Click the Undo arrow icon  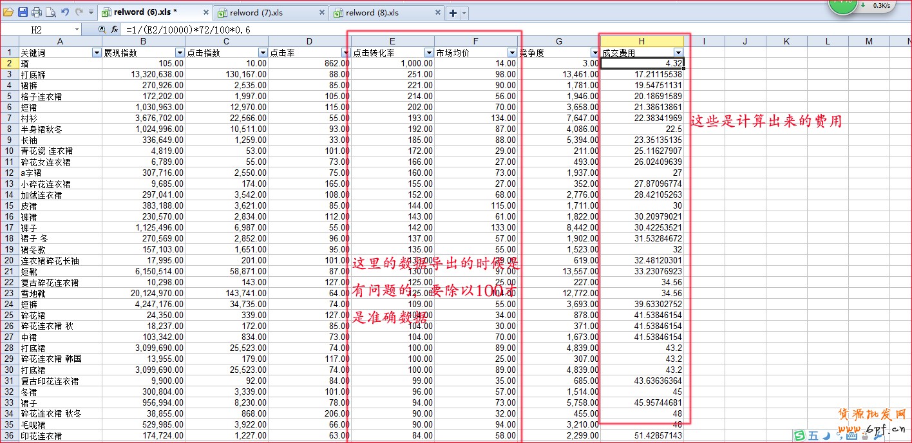(x=66, y=12)
